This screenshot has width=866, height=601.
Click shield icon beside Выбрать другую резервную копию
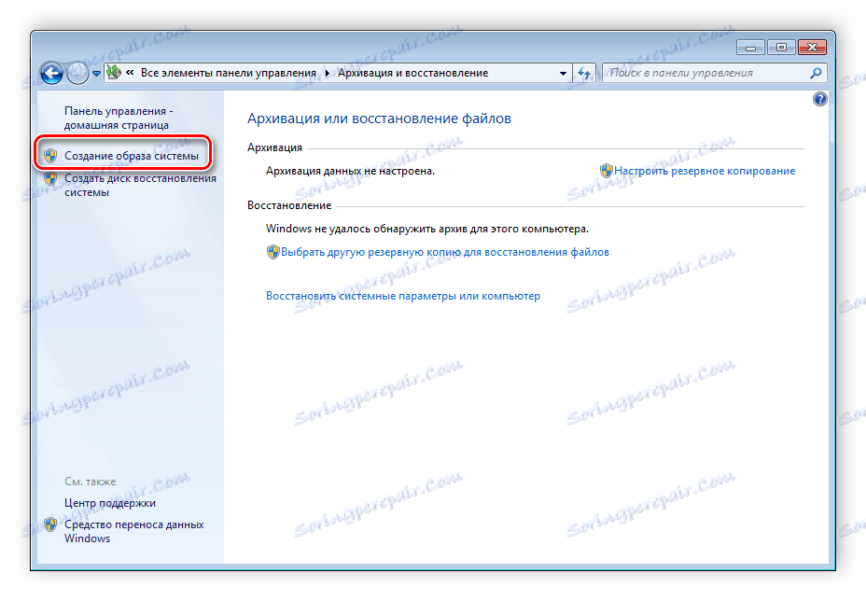click(272, 252)
